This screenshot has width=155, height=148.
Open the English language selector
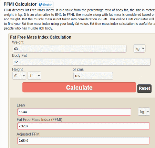point(46,5)
